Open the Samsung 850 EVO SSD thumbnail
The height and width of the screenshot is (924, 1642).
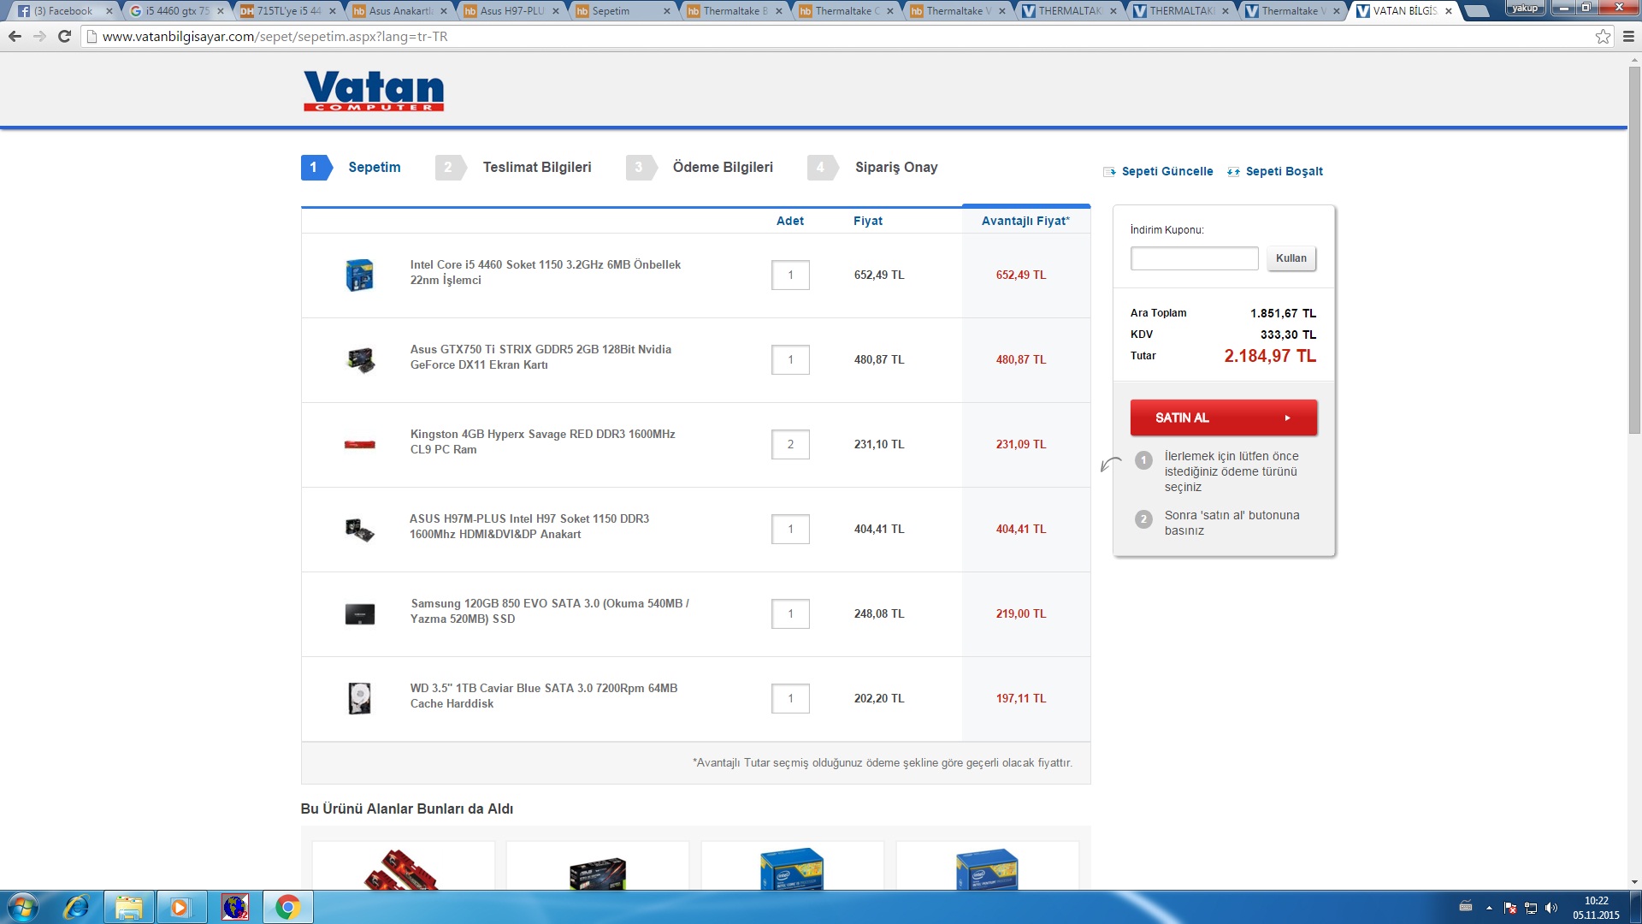pyautogui.click(x=360, y=614)
